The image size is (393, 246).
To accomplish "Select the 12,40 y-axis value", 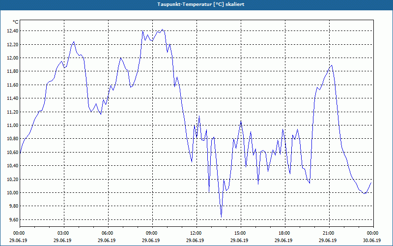I will (x=13, y=31).
